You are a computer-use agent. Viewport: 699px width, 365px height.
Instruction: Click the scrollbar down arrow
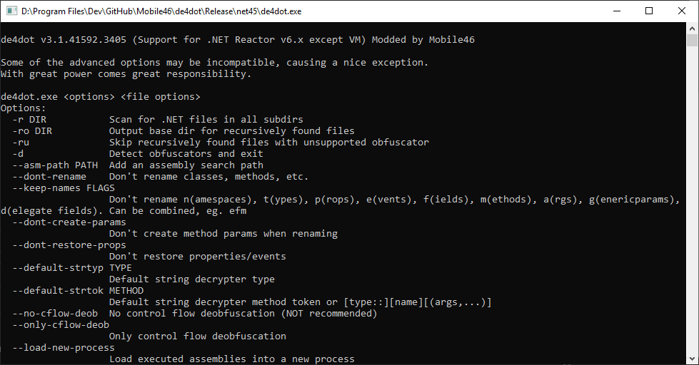[x=692, y=359]
